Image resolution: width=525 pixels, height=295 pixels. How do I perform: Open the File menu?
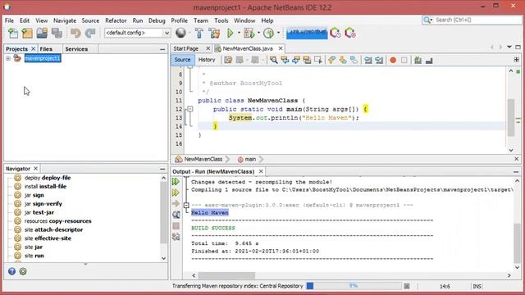pos(9,20)
